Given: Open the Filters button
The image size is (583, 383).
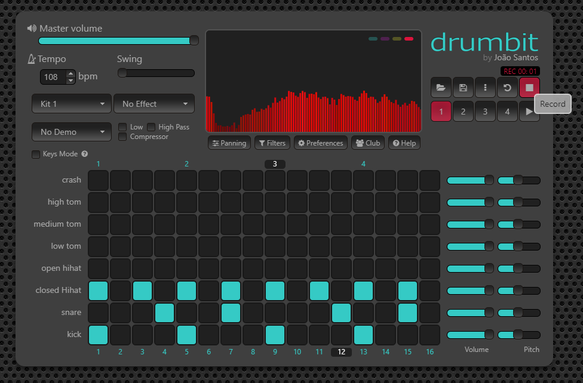Looking at the screenshot, I should [x=272, y=143].
